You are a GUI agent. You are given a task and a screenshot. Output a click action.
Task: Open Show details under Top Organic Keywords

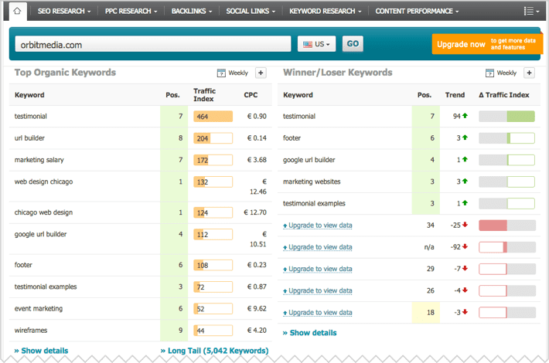[x=41, y=351]
